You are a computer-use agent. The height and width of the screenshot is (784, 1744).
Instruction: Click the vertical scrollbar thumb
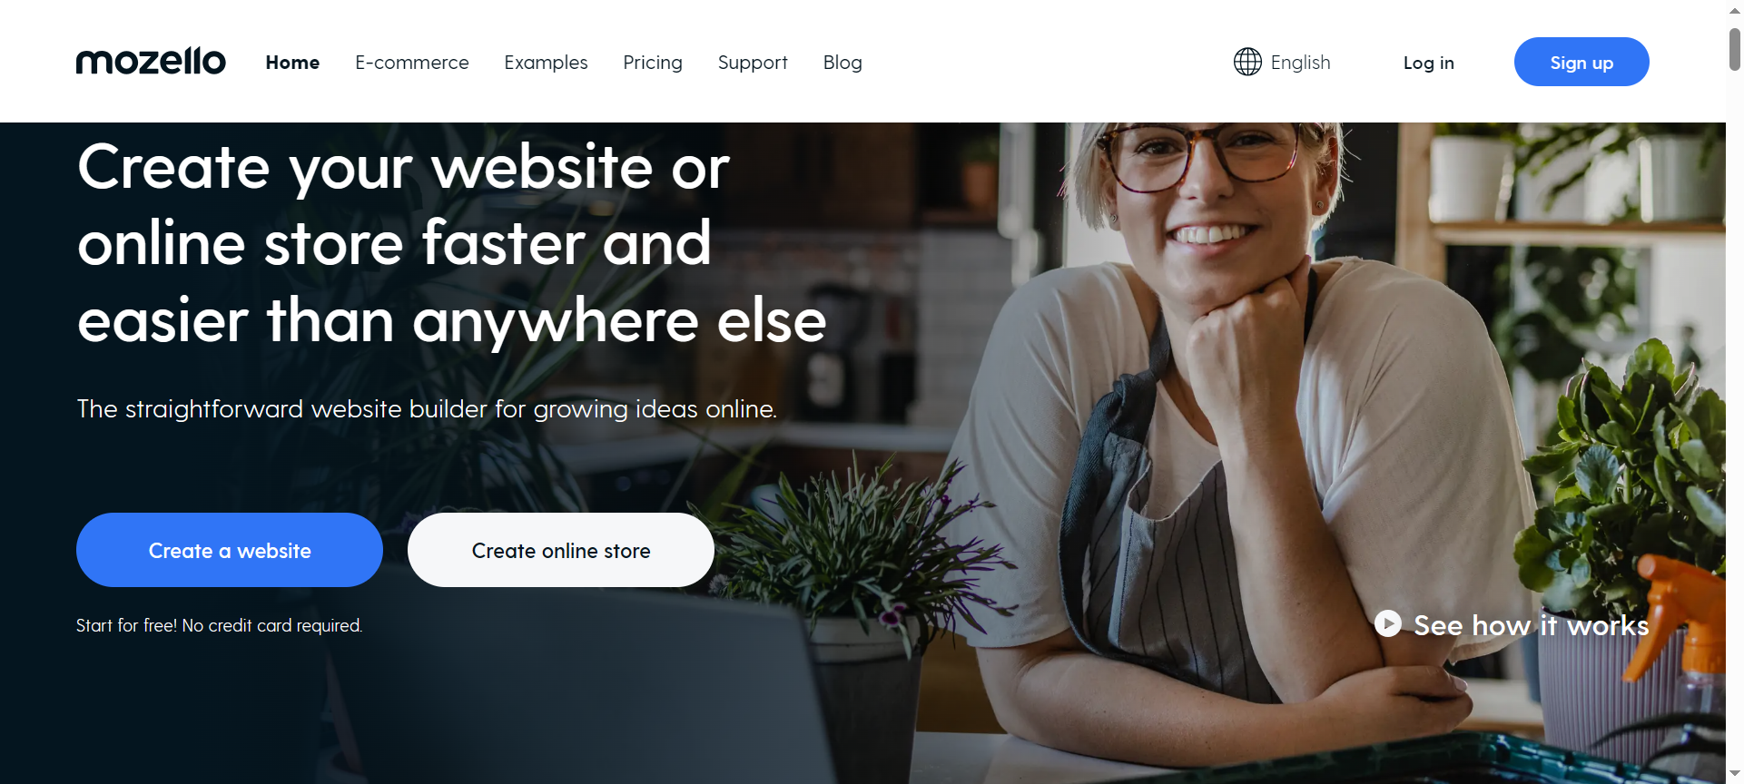pos(1735,48)
